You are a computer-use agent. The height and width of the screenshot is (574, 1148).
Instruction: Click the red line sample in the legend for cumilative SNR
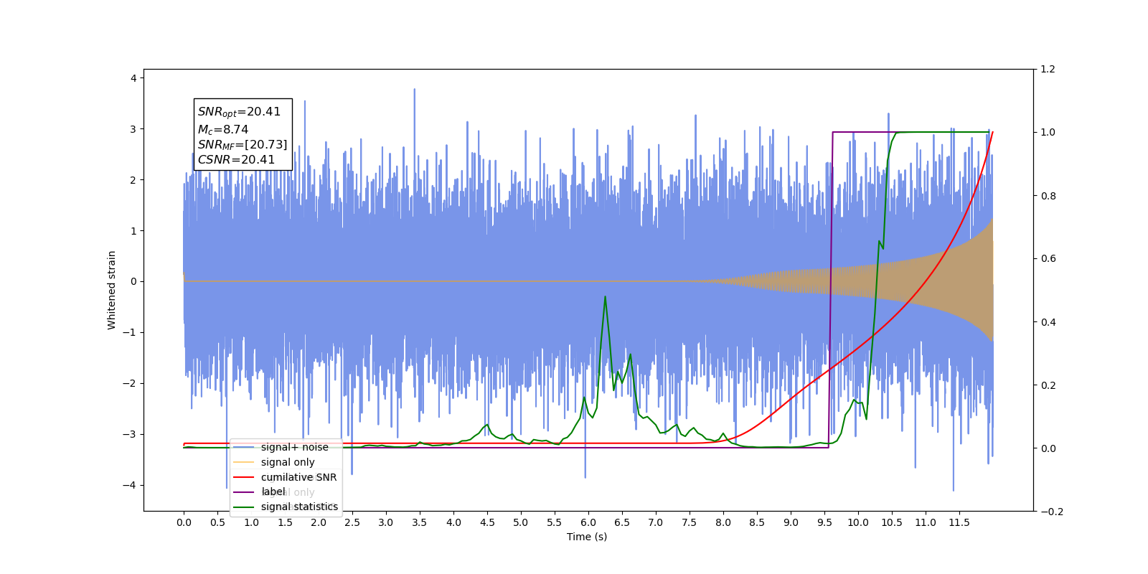(244, 477)
